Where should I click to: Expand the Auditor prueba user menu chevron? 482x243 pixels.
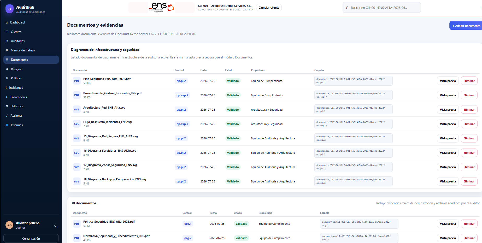click(x=55, y=226)
